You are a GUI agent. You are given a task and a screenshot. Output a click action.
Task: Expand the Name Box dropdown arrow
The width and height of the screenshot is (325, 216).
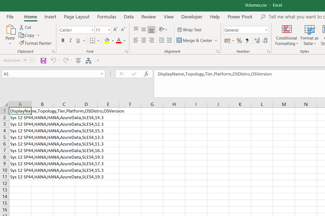click(x=102, y=74)
